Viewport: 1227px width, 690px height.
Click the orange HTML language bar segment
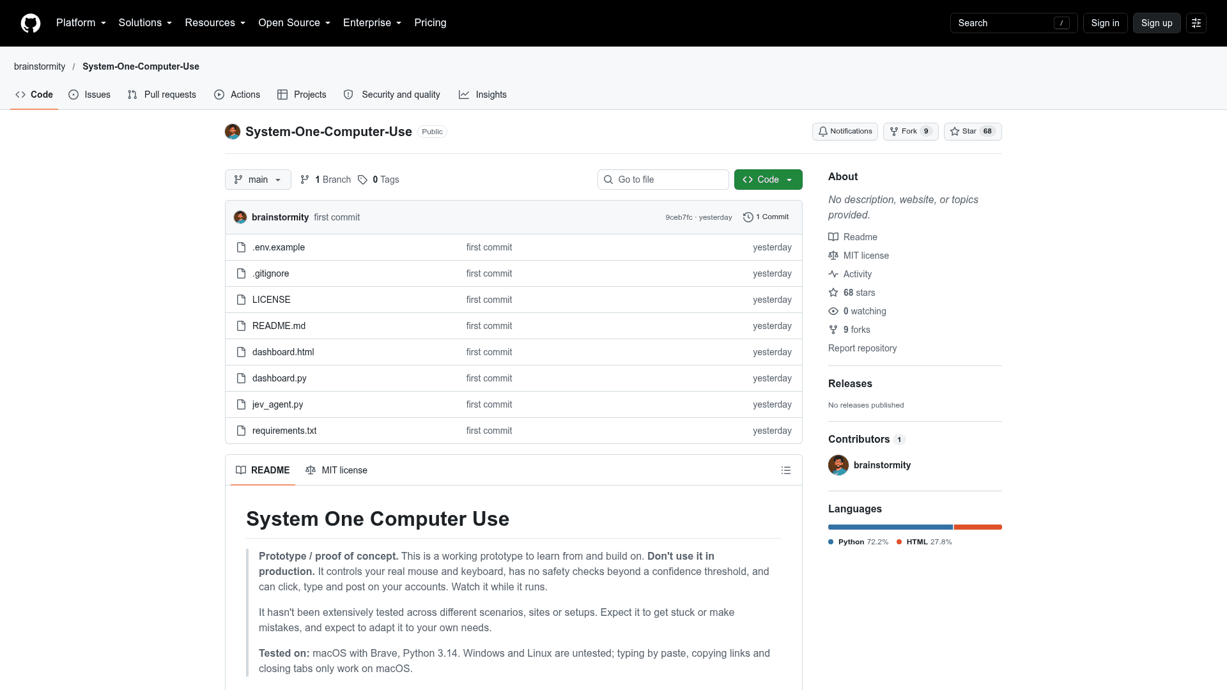coord(978,527)
